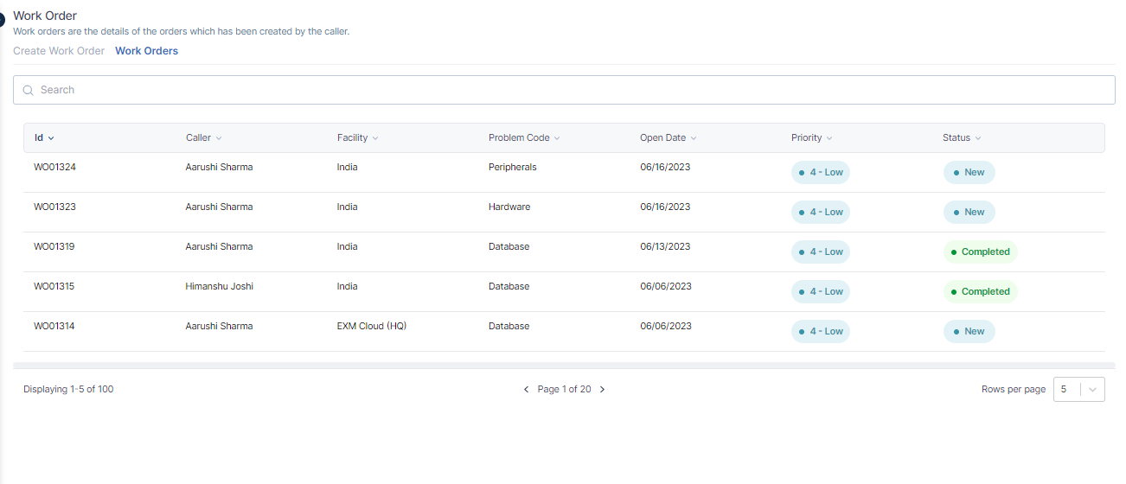Sort by Caller column chevron
The width and height of the screenshot is (1126, 484).
click(219, 138)
